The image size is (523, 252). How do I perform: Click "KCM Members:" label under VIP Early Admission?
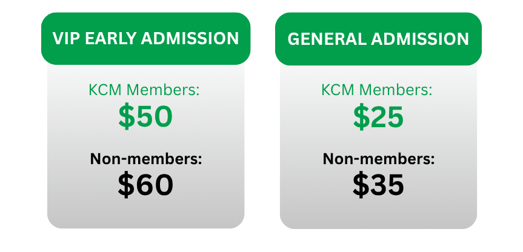(145, 91)
